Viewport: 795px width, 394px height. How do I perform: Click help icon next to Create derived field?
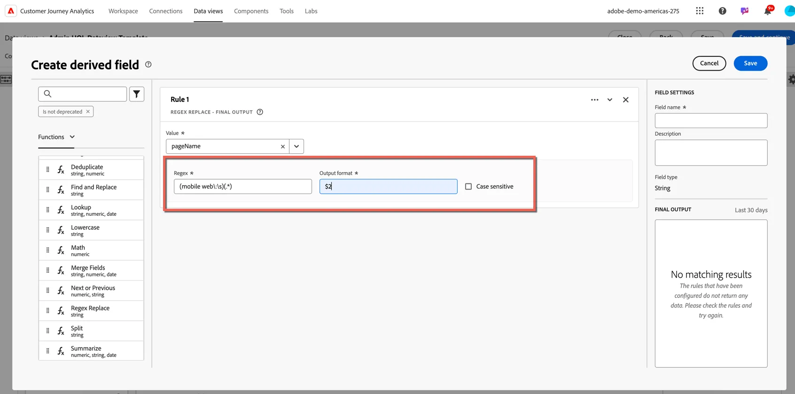point(148,64)
